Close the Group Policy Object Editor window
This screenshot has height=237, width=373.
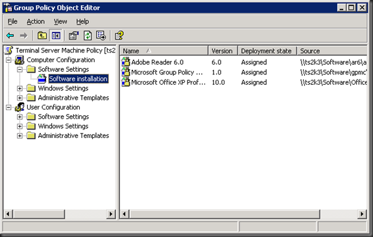coord(362,8)
